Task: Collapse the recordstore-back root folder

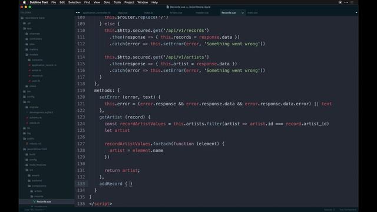Action: click(32, 18)
